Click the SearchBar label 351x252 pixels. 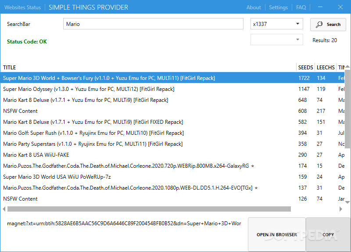pos(18,24)
